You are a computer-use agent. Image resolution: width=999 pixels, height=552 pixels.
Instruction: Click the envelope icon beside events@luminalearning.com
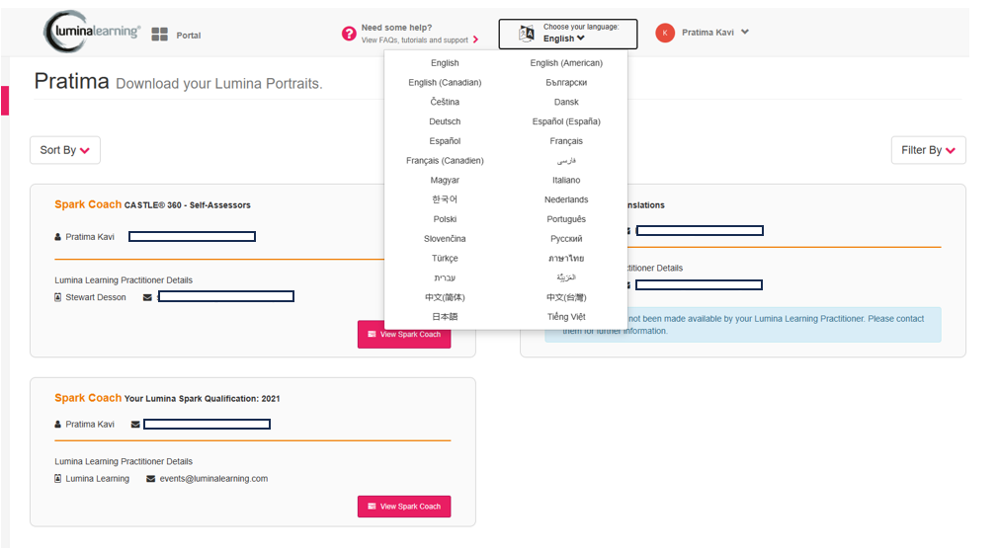pyautogui.click(x=150, y=479)
